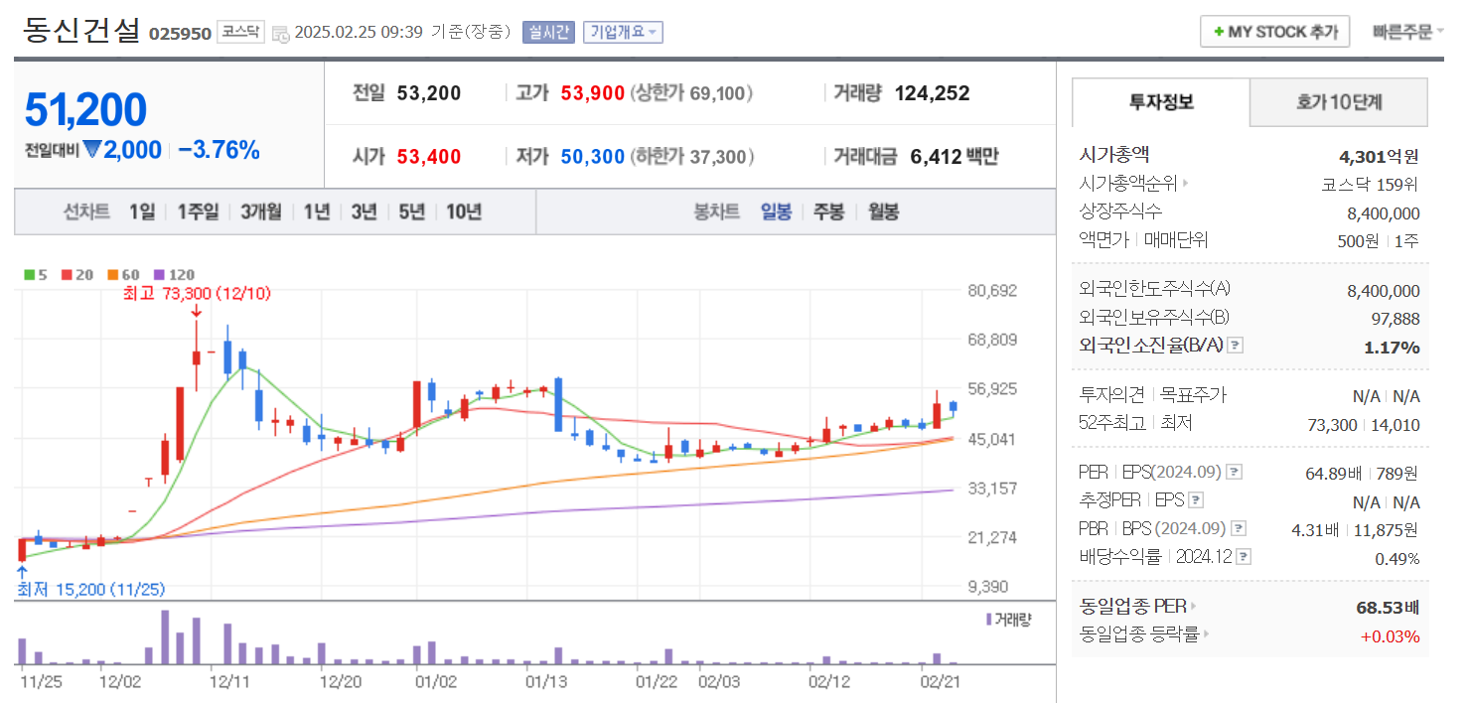Click the PER|EPS(2024.09) help icon

click(x=1234, y=472)
